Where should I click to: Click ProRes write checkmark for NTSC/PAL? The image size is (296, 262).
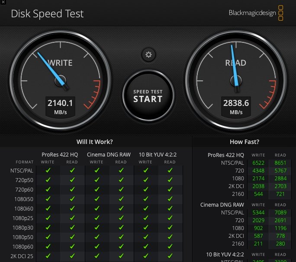click(x=48, y=170)
